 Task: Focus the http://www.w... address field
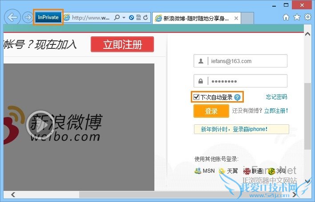91,18
